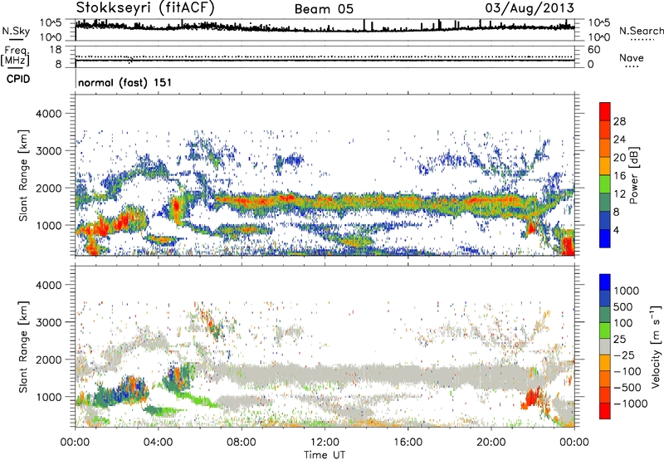Pick the gray segment of the velocity color bar
This screenshot has width=664, height=460.
(605, 346)
